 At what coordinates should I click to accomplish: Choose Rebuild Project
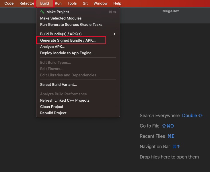click(x=78, y=113)
